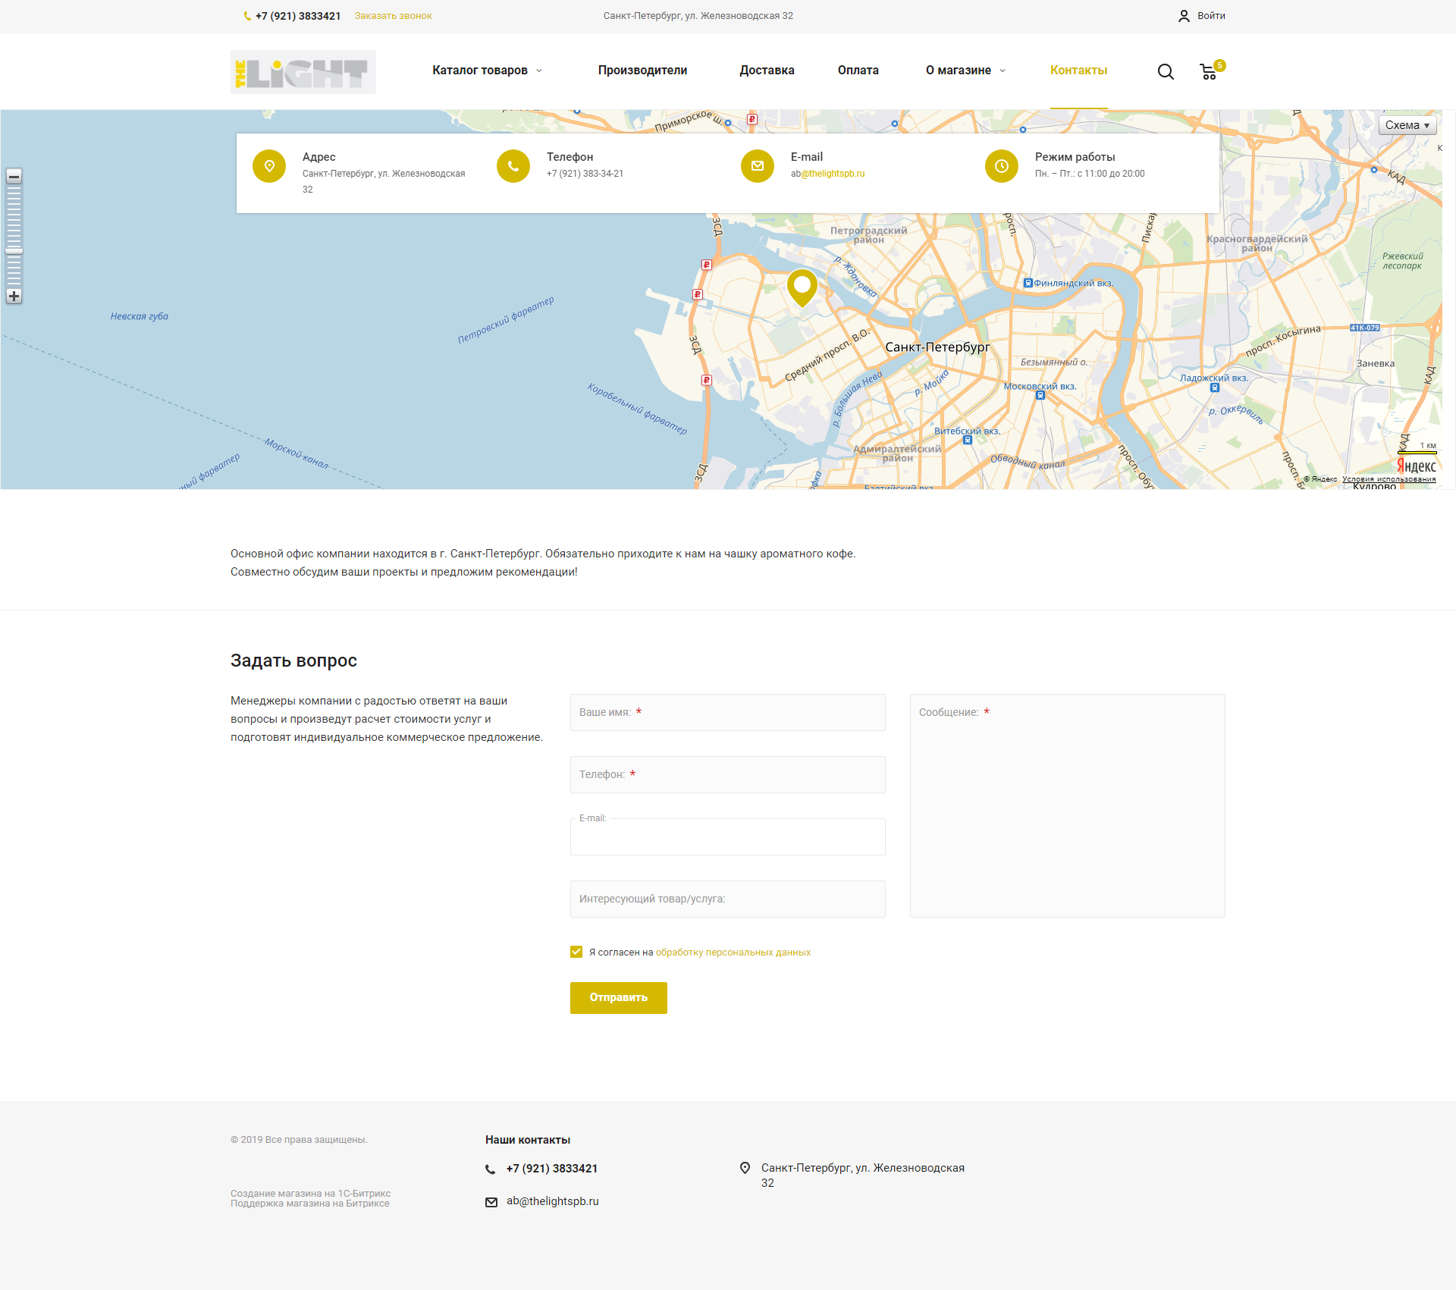
Task: Open the Производители menu item
Action: [x=642, y=71]
